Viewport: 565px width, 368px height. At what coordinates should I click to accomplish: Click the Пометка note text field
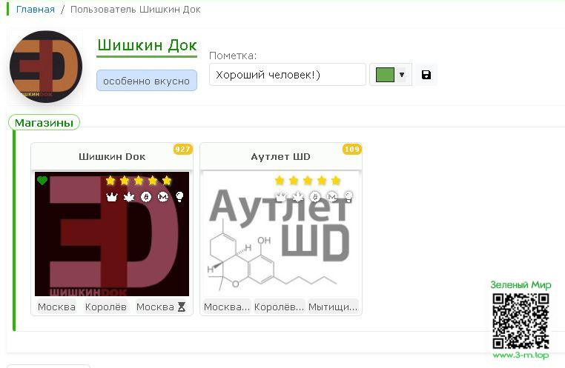(x=288, y=75)
